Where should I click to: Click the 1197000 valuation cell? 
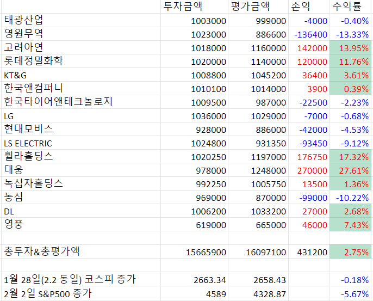(x=258, y=156)
